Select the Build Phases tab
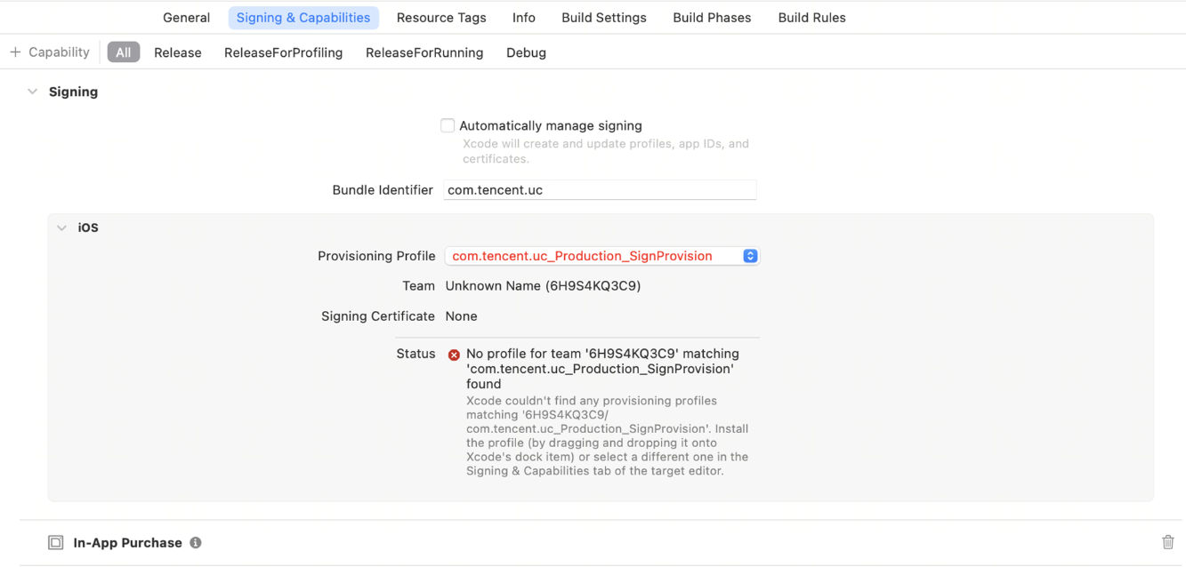This screenshot has width=1186, height=567. click(x=712, y=17)
